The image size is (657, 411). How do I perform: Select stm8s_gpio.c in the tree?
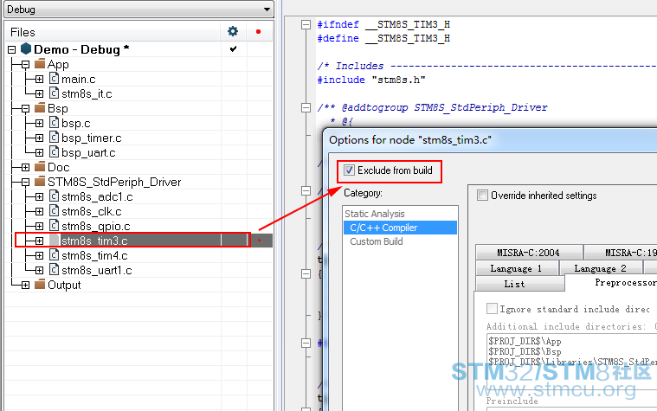96,226
